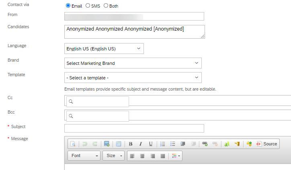Insert a hyperlink with the link icon
Image resolution: width=291 pixels, height=170 pixels.
click(205, 144)
